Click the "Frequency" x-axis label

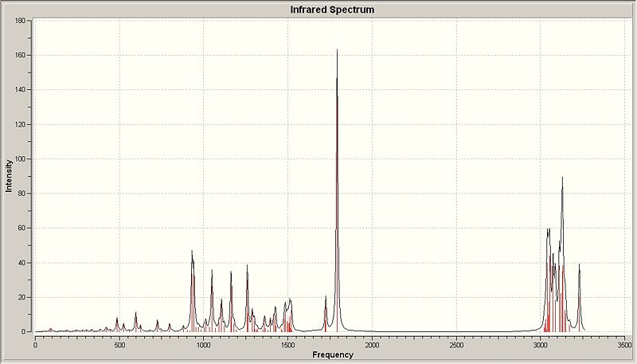[333, 354]
